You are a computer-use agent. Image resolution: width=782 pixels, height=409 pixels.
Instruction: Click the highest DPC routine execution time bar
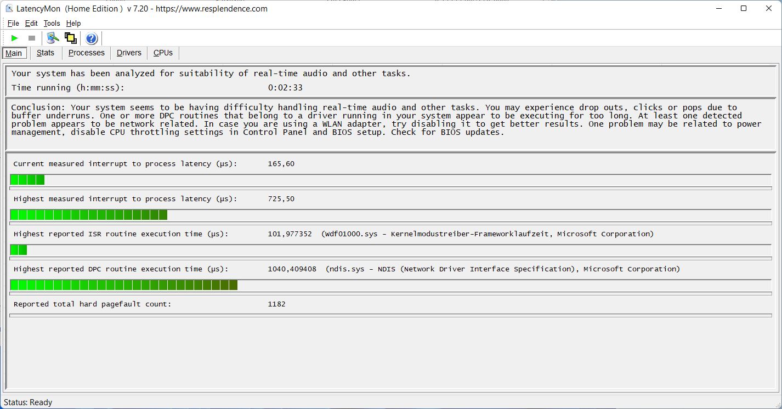point(124,285)
